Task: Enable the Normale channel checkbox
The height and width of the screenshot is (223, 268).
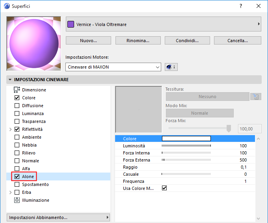Action: (x=17, y=161)
